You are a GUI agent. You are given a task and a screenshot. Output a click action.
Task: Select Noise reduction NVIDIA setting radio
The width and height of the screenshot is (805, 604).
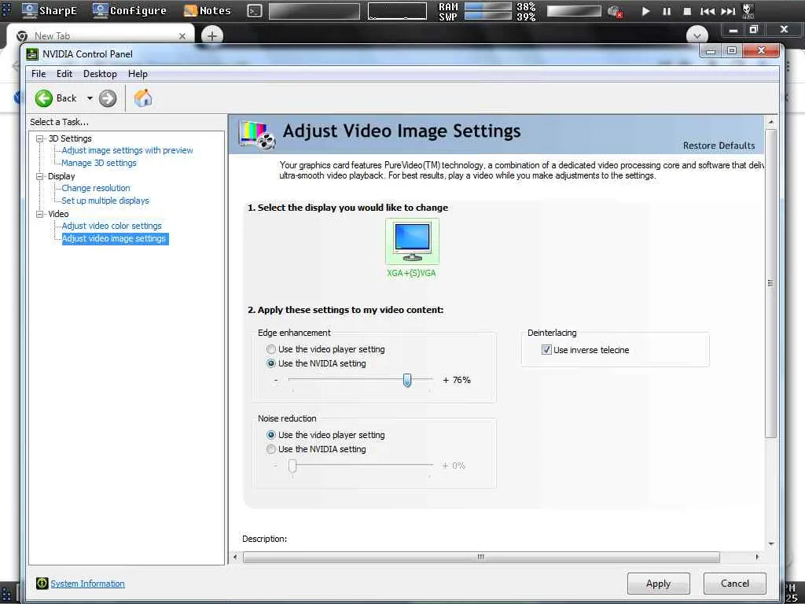point(271,449)
